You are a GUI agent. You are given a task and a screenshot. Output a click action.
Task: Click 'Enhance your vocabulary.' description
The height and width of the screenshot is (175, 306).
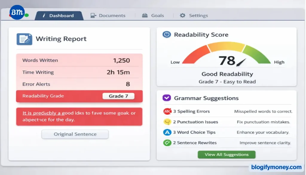point(263,132)
